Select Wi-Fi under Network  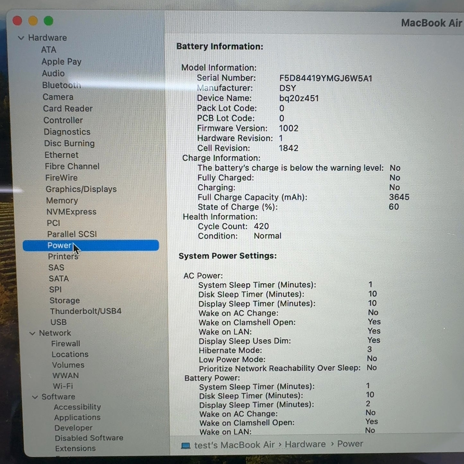pyautogui.click(x=63, y=386)
